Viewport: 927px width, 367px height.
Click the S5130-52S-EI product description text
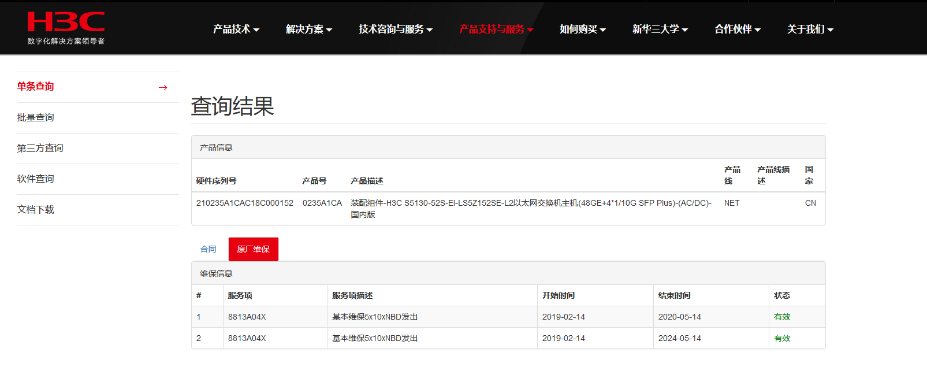[x=531, y=209]
